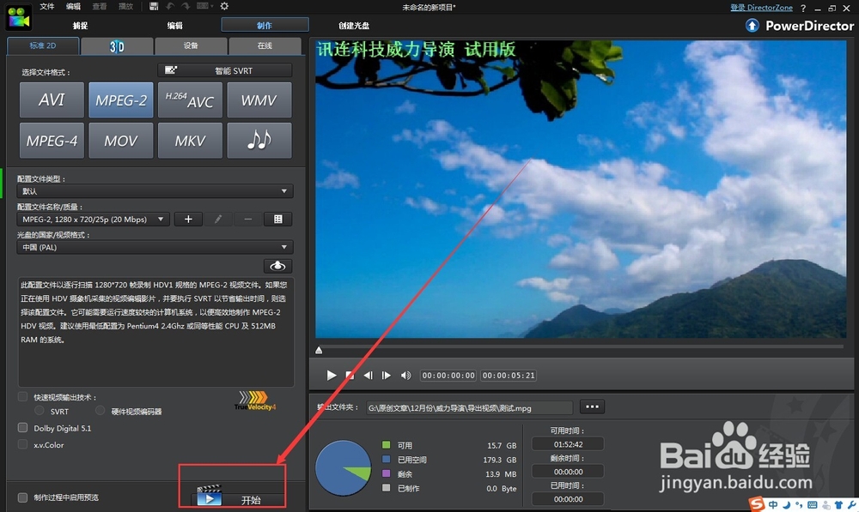Viewport: 859px width, 512px height.
Task: Choose the AVI output format
Action: pos(52,100)
